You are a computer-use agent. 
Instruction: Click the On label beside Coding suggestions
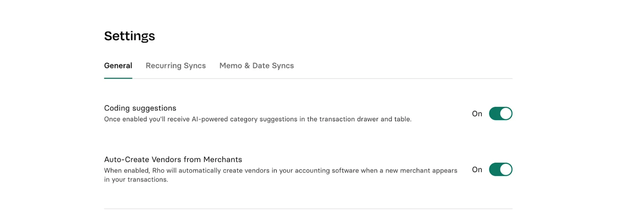click(x=477, y=114)
